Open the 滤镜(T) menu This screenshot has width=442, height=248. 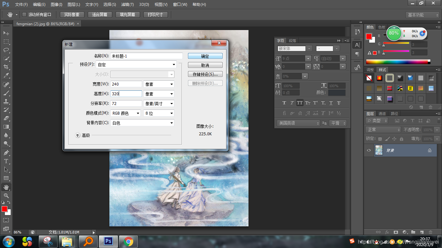point(127,5)
